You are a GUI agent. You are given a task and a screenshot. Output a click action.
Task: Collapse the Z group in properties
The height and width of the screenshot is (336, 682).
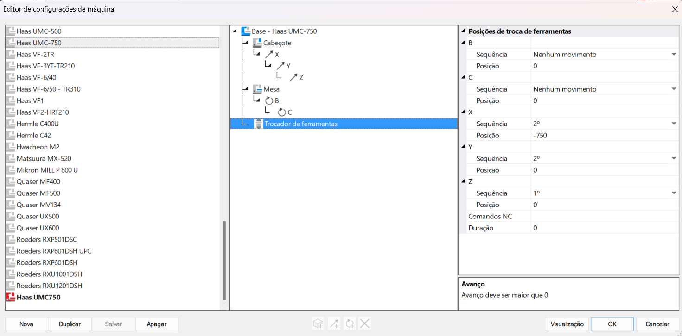click(x=463, y=181)
